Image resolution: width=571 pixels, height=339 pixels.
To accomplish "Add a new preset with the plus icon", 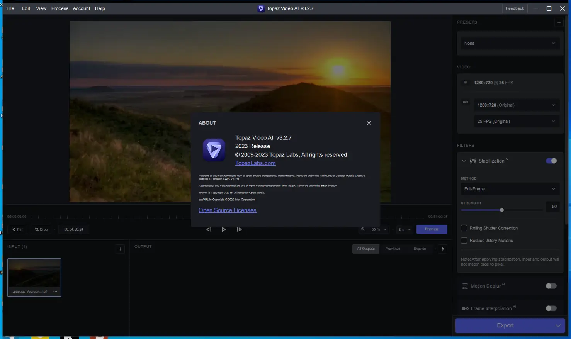I will point(559,22).
